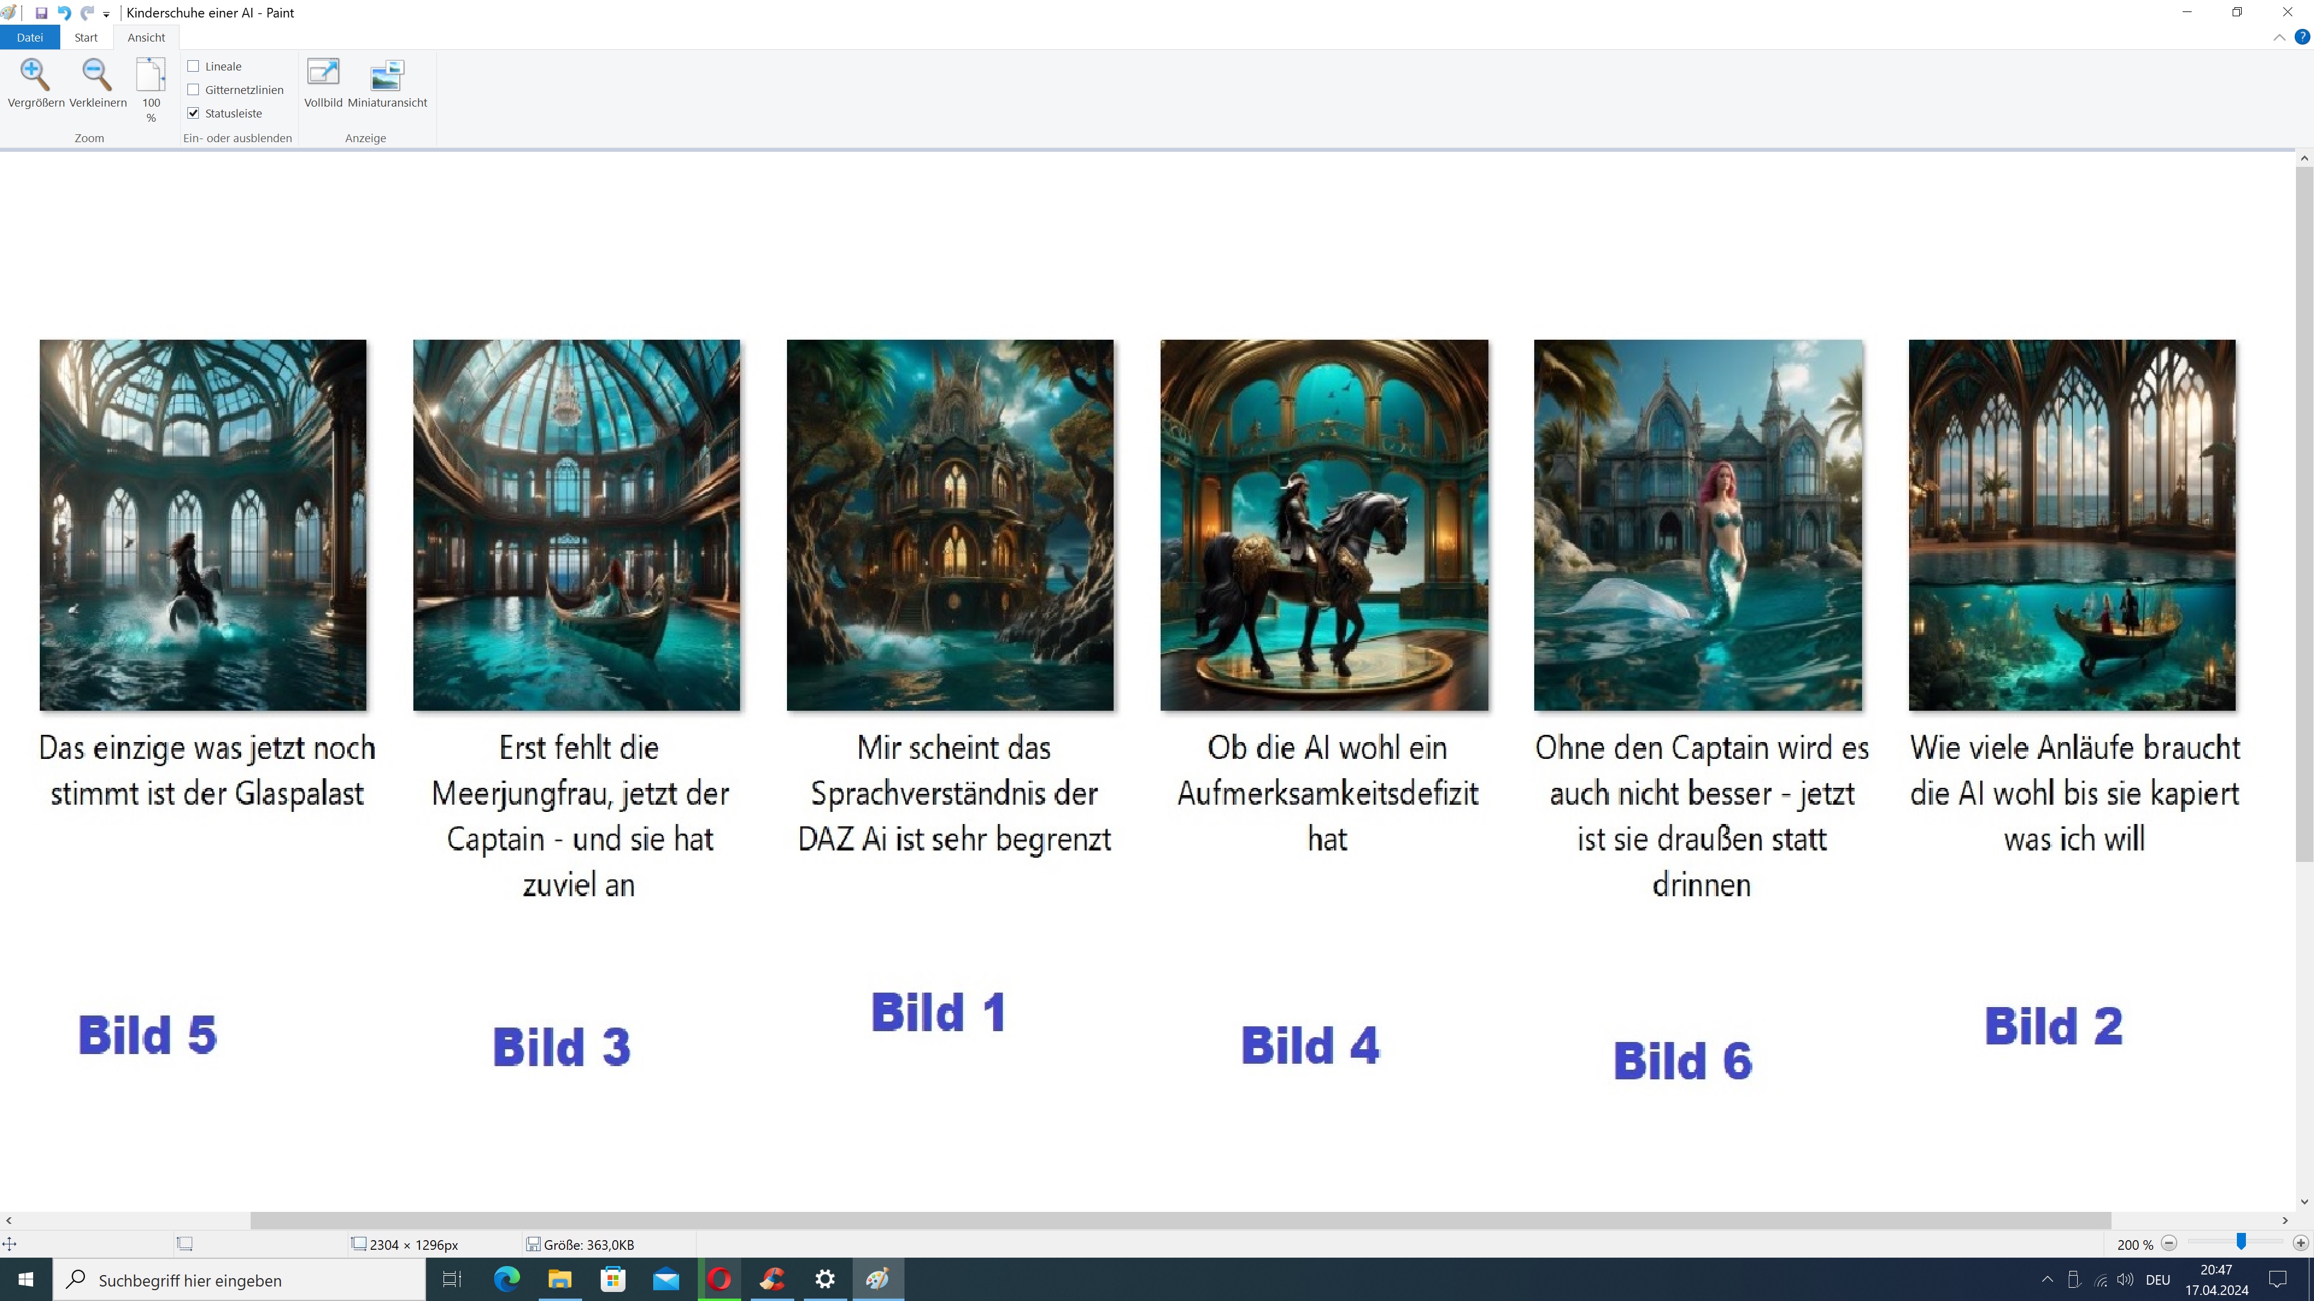Click the save icon in quick access toolbar

click(x=42, y=13)
